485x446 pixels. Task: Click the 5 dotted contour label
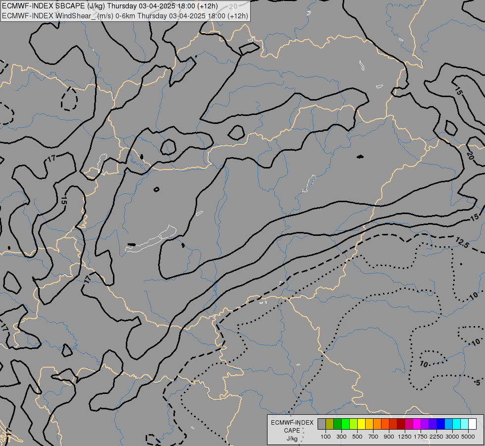(478, 383)
